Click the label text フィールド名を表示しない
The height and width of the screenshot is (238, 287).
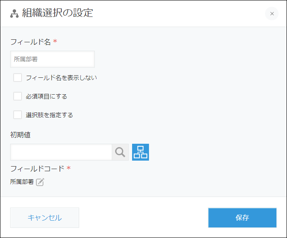click(x=61, y=78)
